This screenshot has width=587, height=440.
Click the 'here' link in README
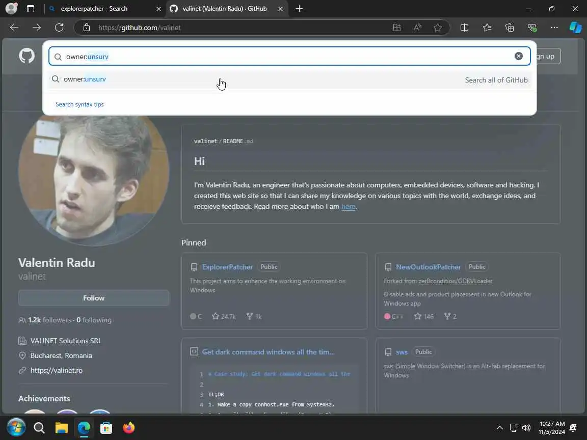coord(348,207)
